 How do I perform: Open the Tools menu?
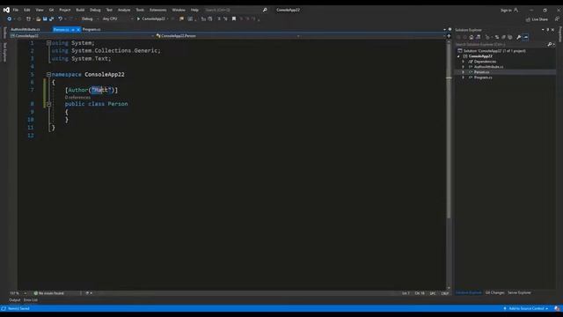click(x=140, y=10)
